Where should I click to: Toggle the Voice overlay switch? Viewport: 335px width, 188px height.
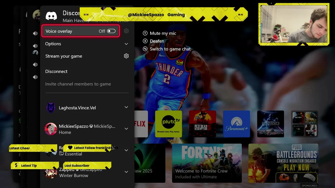tap(111, 31)
